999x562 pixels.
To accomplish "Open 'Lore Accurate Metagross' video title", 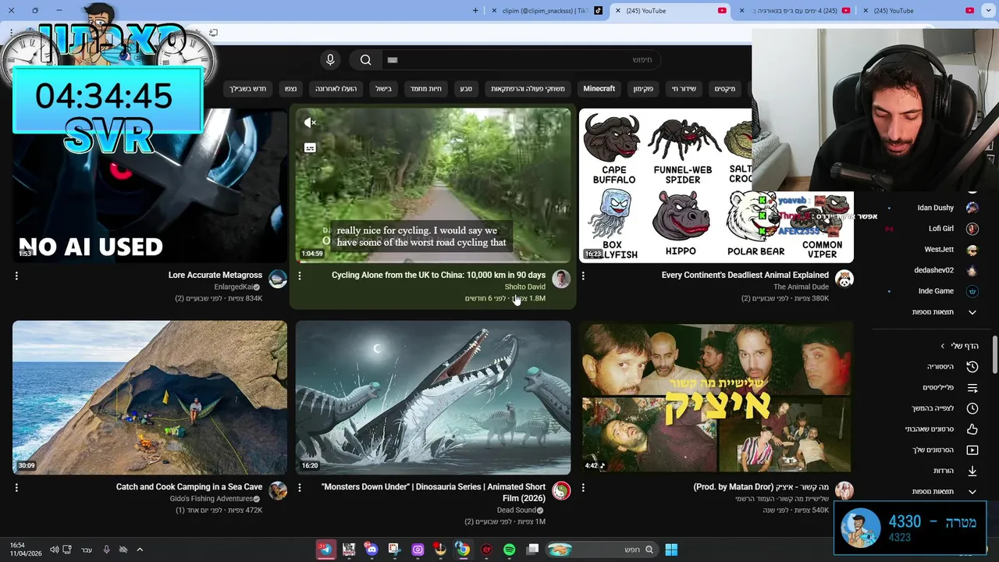I will coord(215,275).
